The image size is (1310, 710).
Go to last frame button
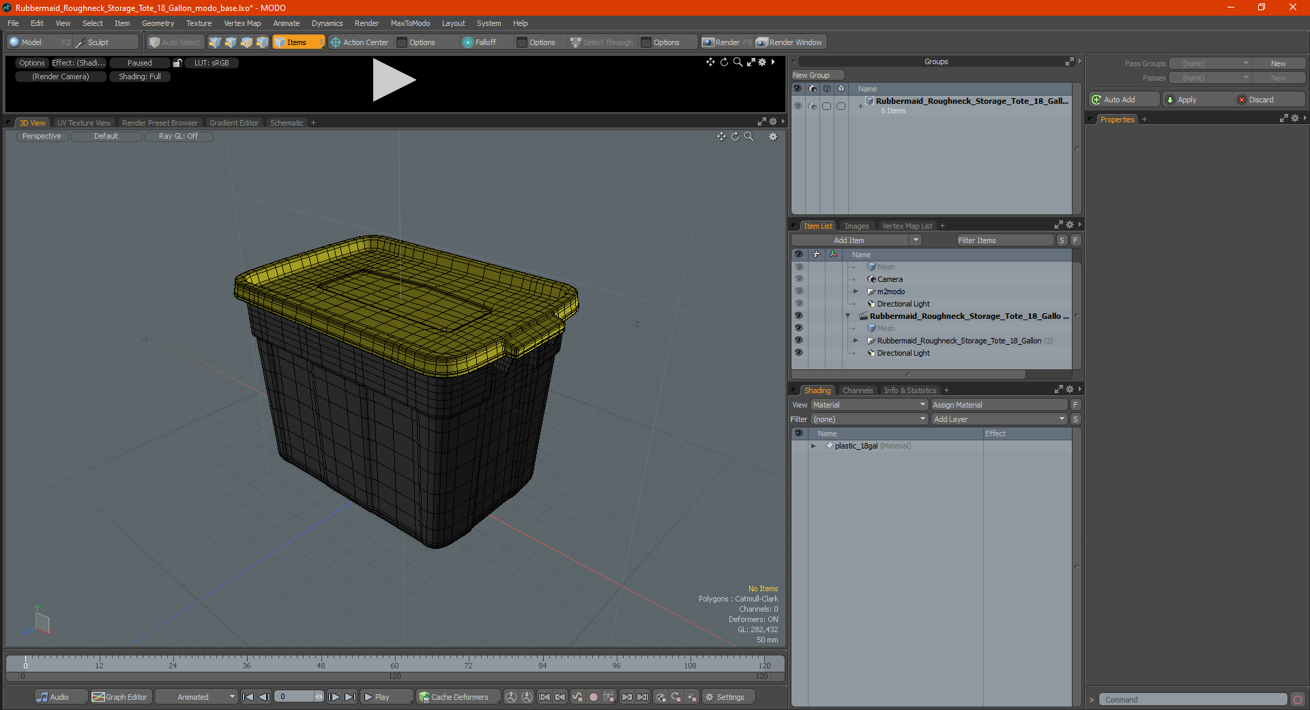coord(350,697)
